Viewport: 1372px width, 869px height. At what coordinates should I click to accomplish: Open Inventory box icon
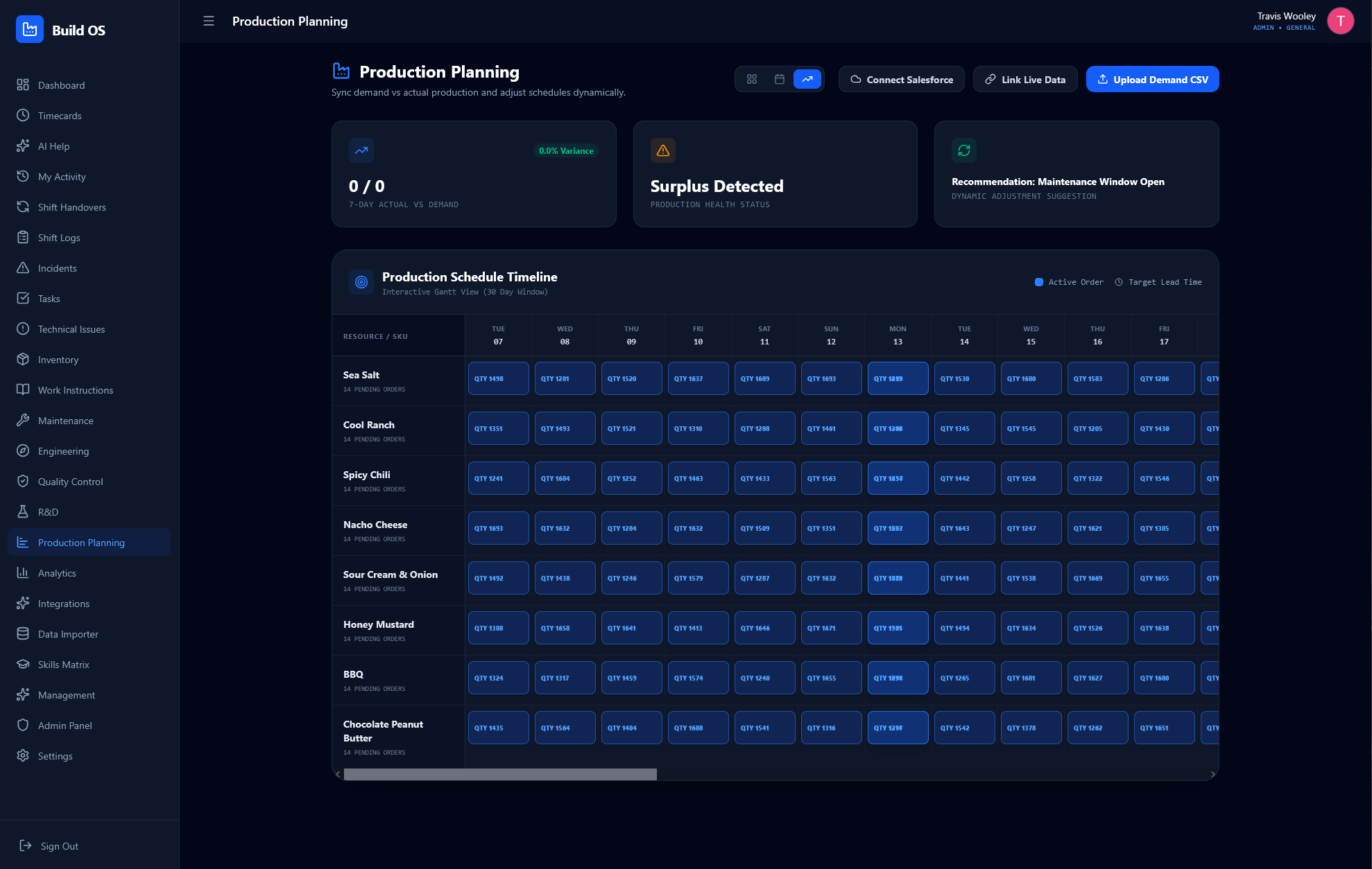pos(23,359)
